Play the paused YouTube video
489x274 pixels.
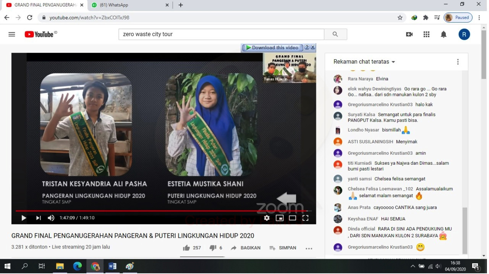tap(24, 218)
